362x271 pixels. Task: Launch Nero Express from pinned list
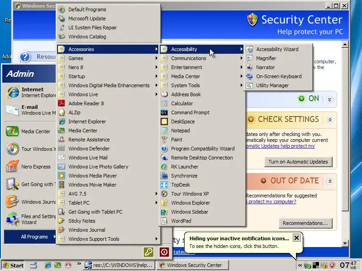pyautogui.click(x=29, y=167)
